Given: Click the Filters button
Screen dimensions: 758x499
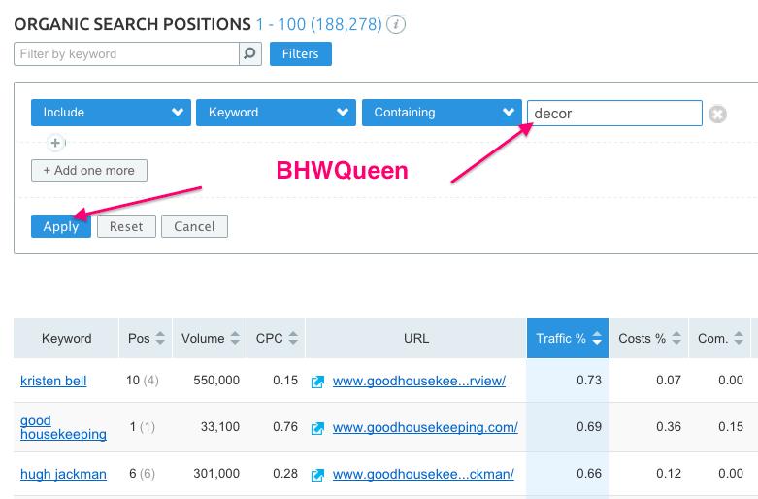Looking at the screenshot, I should [x=300, y=53].
